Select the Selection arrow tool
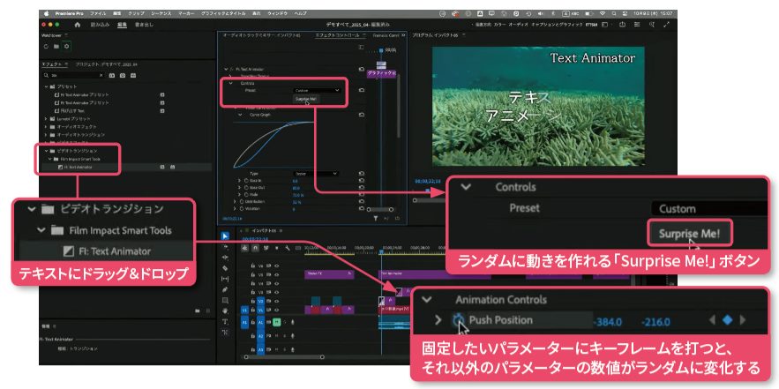This screenshot has height=389, width=779. tap(225, 236)
